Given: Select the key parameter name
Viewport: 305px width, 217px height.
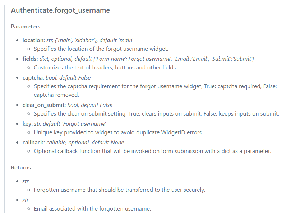Looking at the screenshot, I should coord(27,124).
